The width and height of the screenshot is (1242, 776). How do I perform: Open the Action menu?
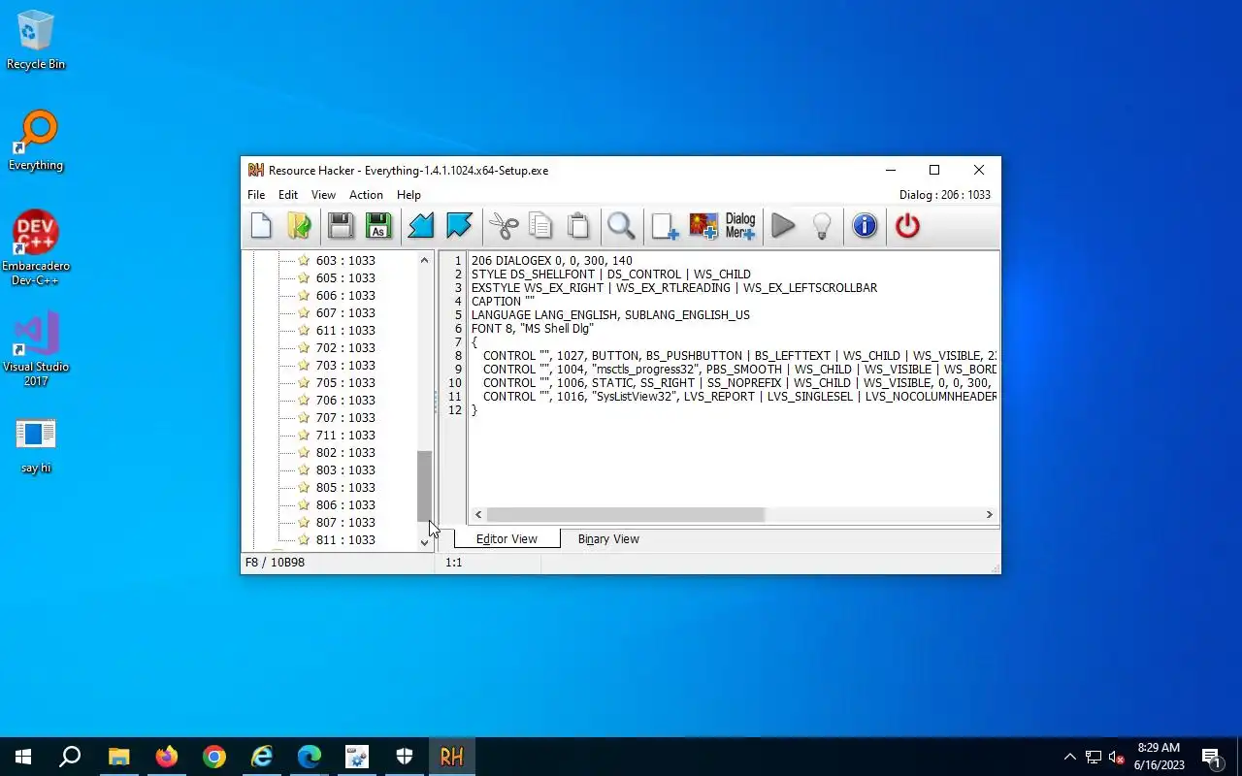[366, 195]
